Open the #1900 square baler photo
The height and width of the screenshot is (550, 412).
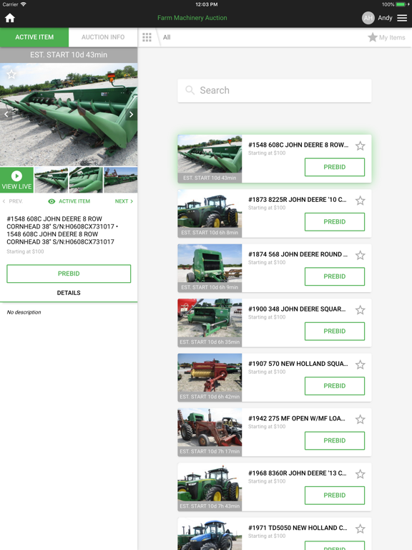point(210,323)
